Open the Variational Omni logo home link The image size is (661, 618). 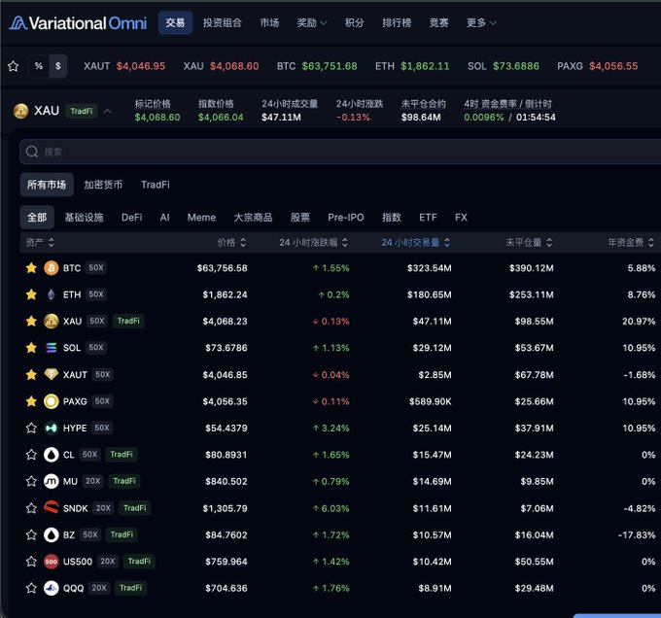pos(78,23)
